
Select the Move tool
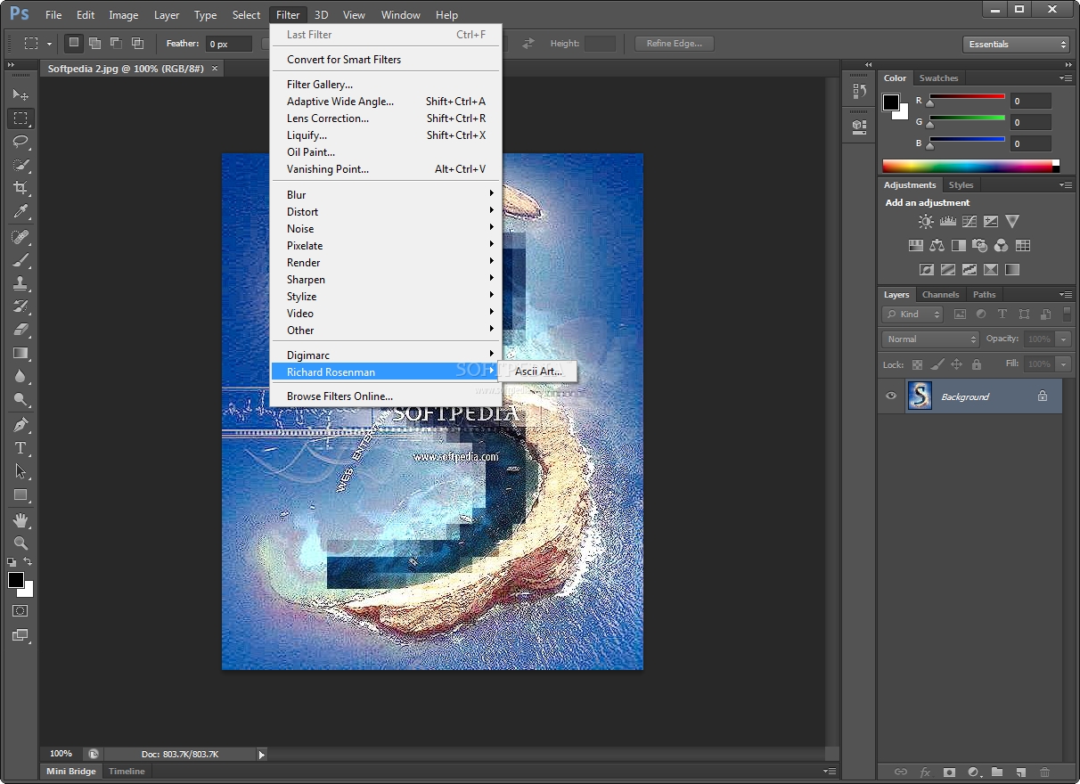[x=20, y=94]
